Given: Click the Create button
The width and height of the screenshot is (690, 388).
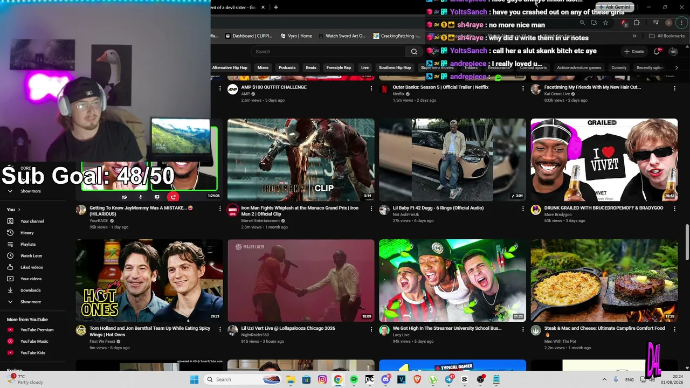Looking at the screenshot, I should tap(634, 52).
